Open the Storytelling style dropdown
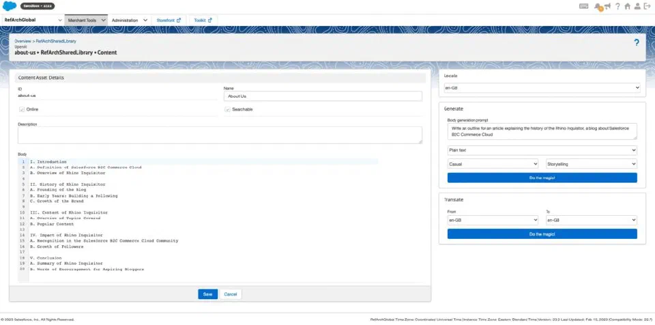The width and height of the screenshot is (655, 325). click(x=591, y=164)
